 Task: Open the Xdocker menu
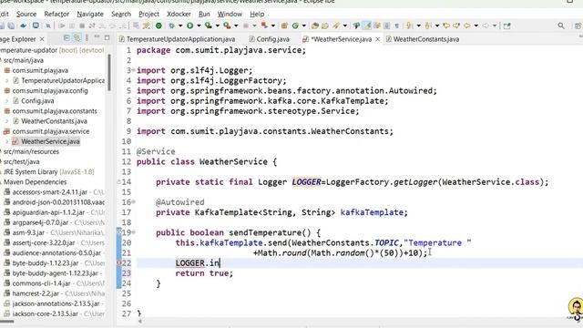pos(179,15)
